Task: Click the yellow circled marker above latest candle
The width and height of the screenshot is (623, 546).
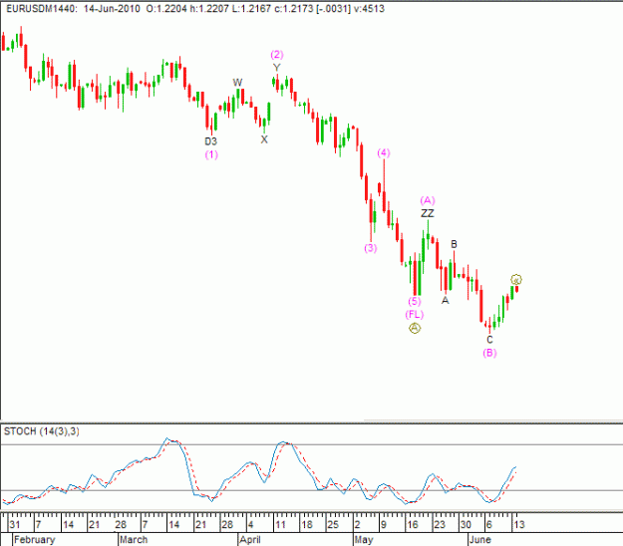Action: tap(516, 280)
